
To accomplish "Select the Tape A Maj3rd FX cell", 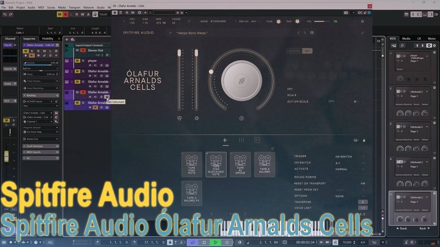I will click(192, 193).
